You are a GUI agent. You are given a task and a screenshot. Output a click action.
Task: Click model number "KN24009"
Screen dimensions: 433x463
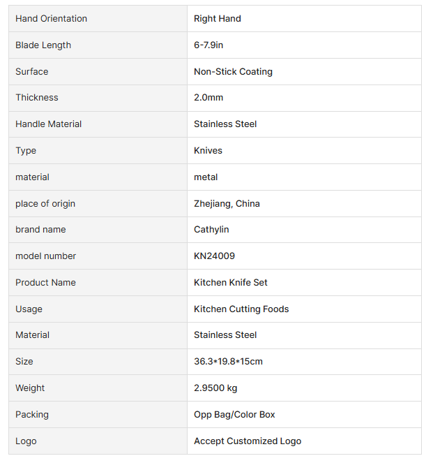click(215, 256)
